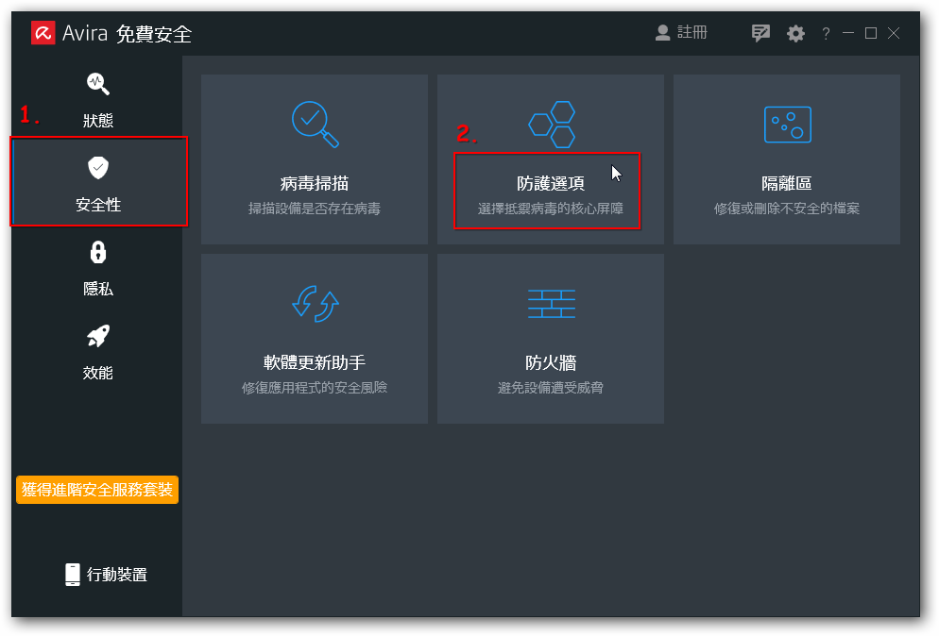The height and width of the screenshot is (636, 939).
Task: Switch to the 隱私 privacy tab
Action: click(x=97, y=268)
